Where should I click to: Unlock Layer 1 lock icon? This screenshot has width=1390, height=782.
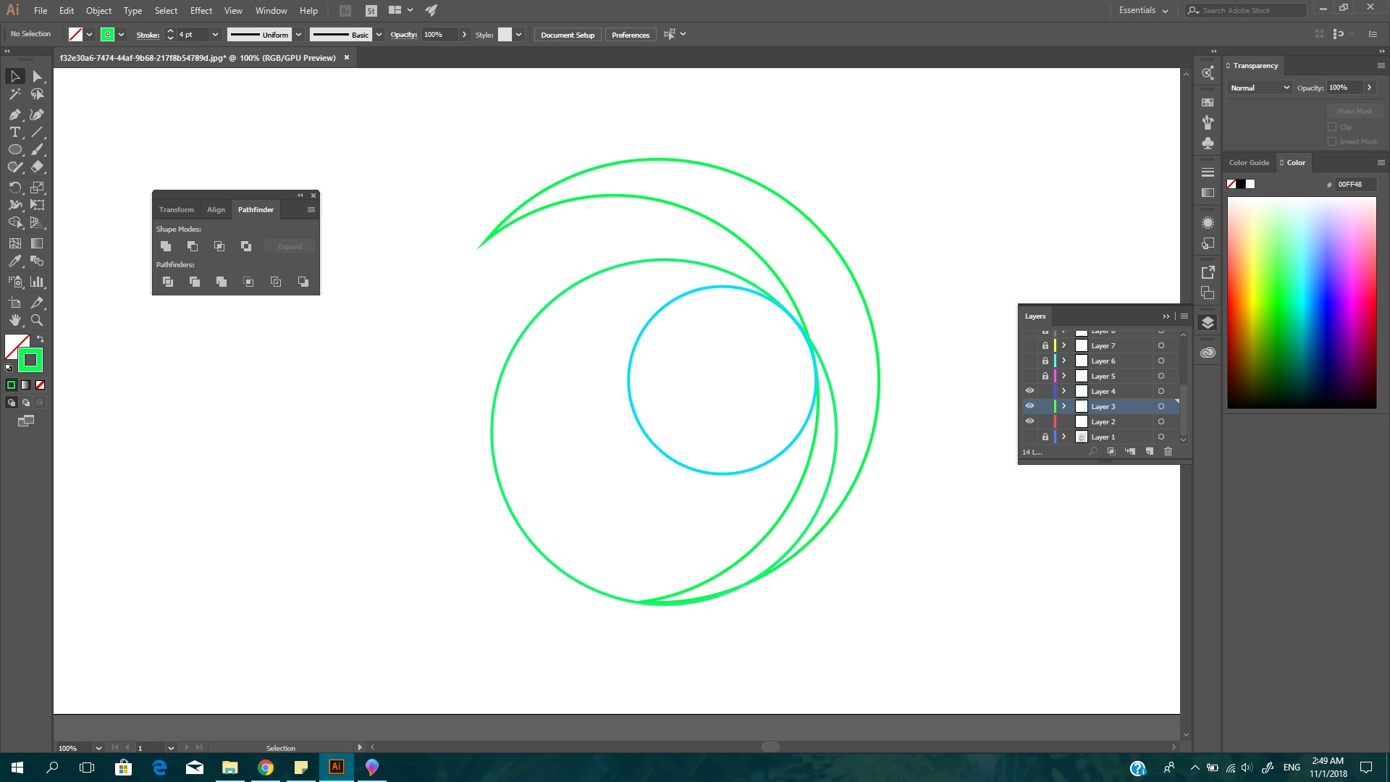point(1045,437)
